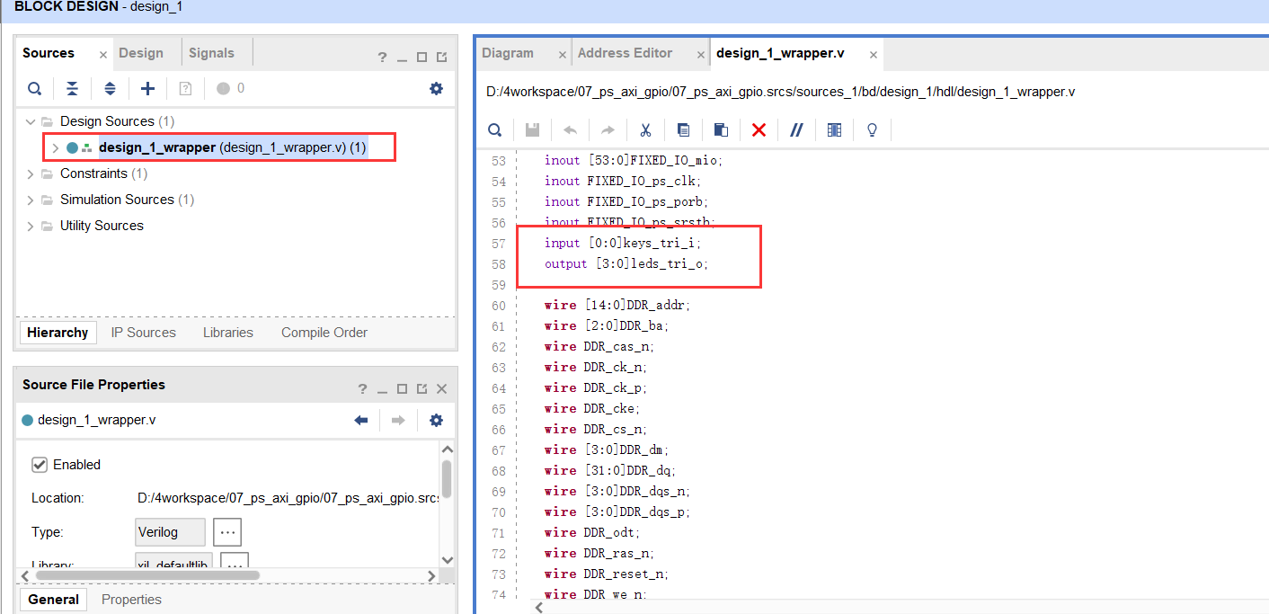Maximize the Source File Properties panel
1269x614 pixels.
point(402,389)
